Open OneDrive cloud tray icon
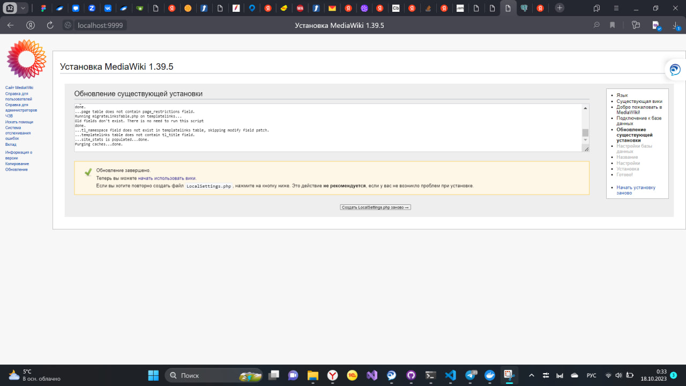Viewport: 686px width, 386px height. tap(575, 375)
